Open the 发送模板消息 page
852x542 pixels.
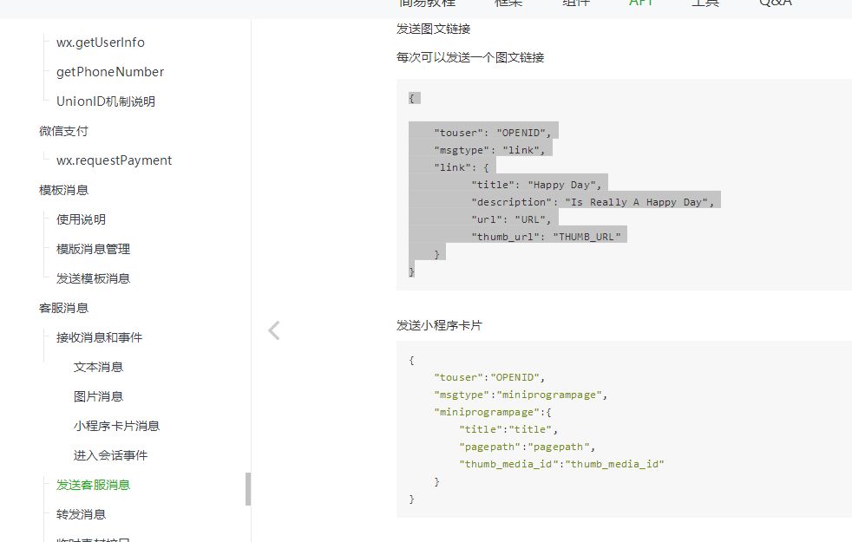point(94,278)
